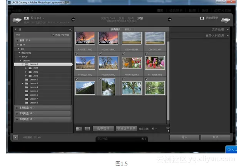Open the 导入预设 preset dropdown
The image size is (239, 167).
tap(143, 139)
